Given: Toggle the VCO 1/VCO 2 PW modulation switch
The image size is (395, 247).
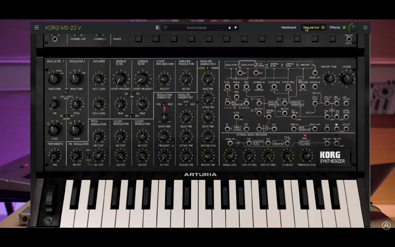Looking at the screenshot, I should pos(88,155).
